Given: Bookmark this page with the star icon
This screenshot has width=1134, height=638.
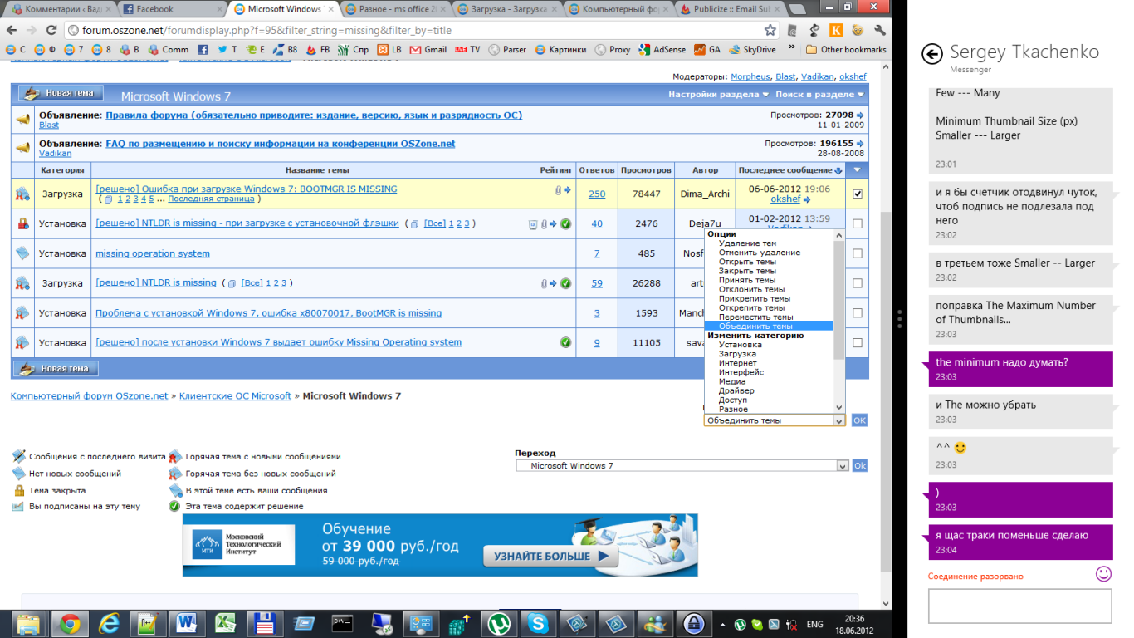Looking at the screenshot, I should click(x=770, y=30).
